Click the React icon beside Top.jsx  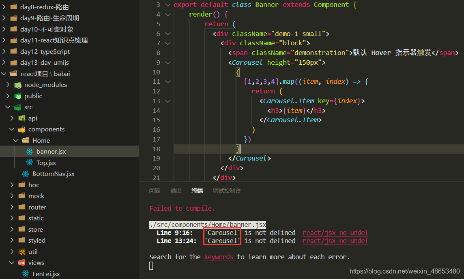click(x=29, y=163)
